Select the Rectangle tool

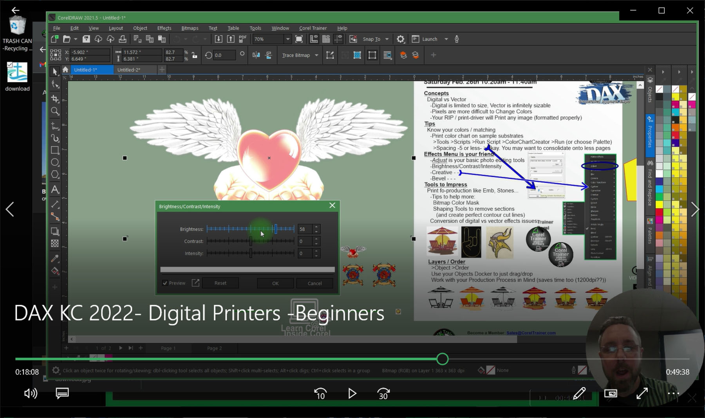coord(55,150)
